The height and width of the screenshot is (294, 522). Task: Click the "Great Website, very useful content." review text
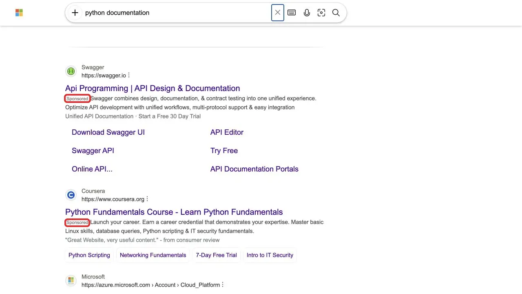[142, 240]
